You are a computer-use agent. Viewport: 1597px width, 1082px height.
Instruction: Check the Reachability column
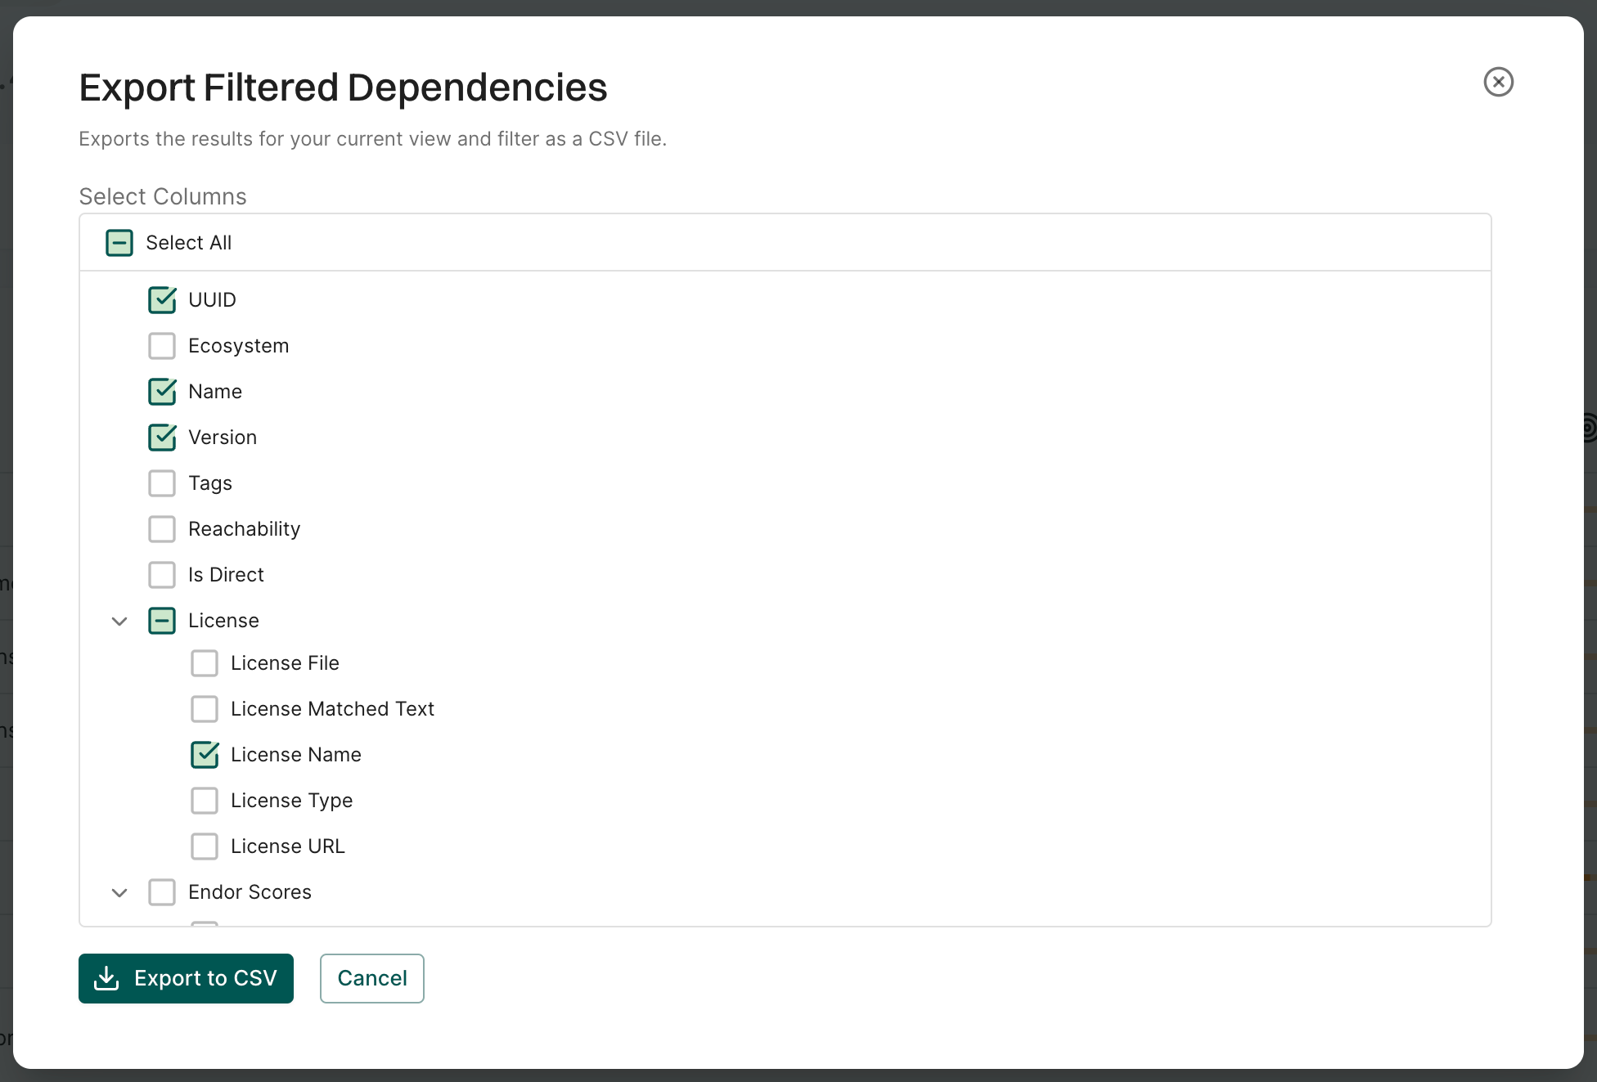[162, 528]
